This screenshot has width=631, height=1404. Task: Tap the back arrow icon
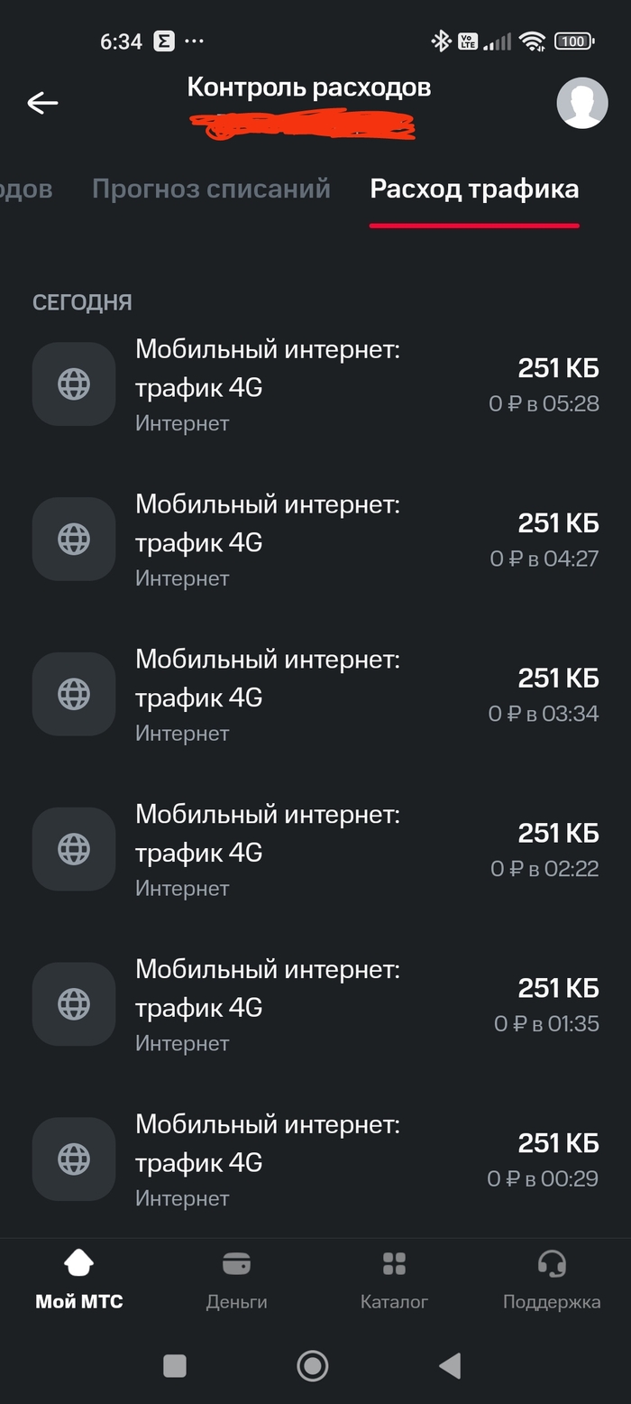pyautogui.click(x=42, y=103)
